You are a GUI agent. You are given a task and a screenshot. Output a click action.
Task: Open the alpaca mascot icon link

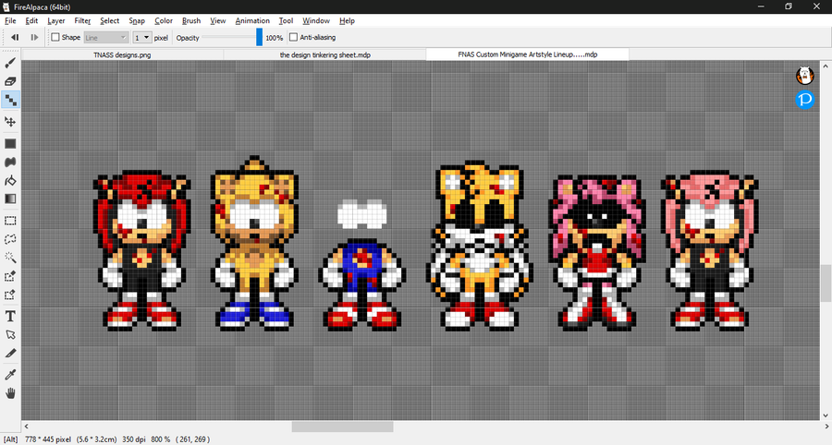coord(804,76)
